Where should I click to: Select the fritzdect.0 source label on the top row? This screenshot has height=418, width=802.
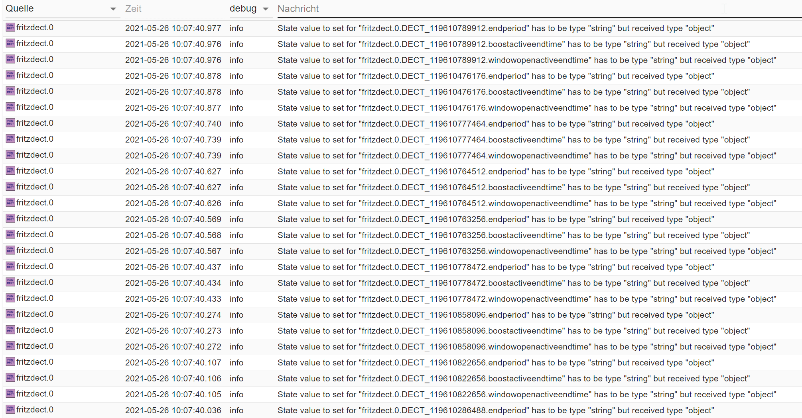35,28
